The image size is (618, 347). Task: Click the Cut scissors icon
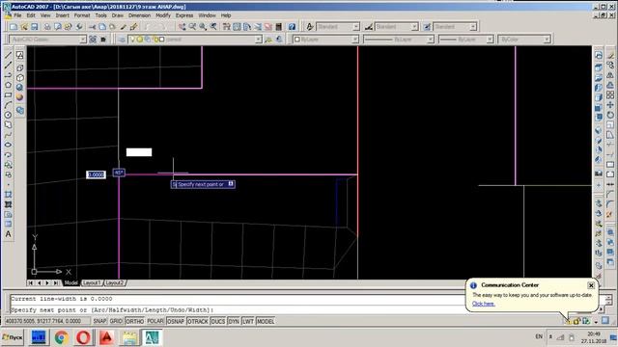point(92,27)
